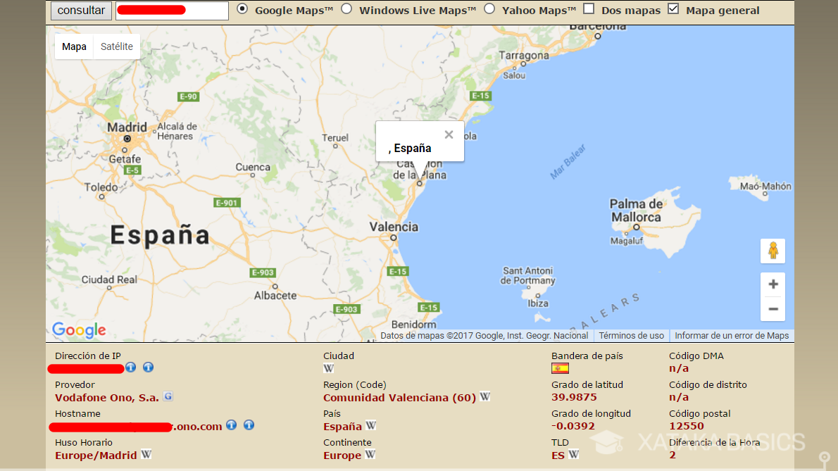Uncheck the Mapa general checkbox
Viewport: 838px width, 471px height.
click(673, 9)
